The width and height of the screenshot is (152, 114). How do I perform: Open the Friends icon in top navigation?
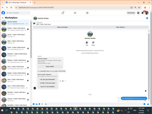pos(75,13)
